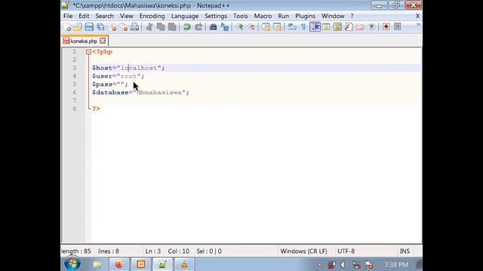Click the Open file toolbar icon
Screen dimensions: 483x271
pyautogui.click(x=78, y=27)
